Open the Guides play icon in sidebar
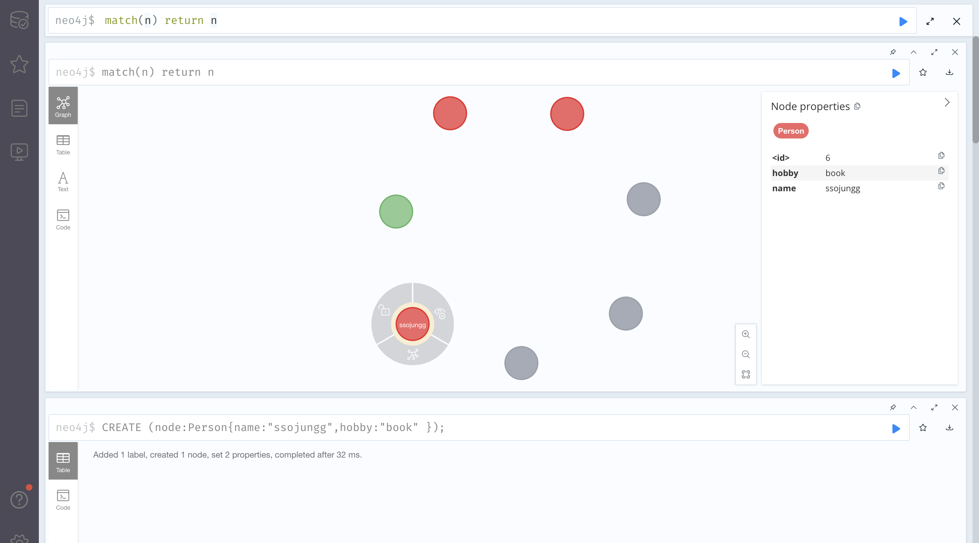 point(19,152)
